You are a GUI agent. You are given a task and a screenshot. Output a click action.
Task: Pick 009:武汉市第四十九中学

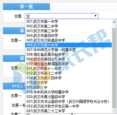(68, 59)
